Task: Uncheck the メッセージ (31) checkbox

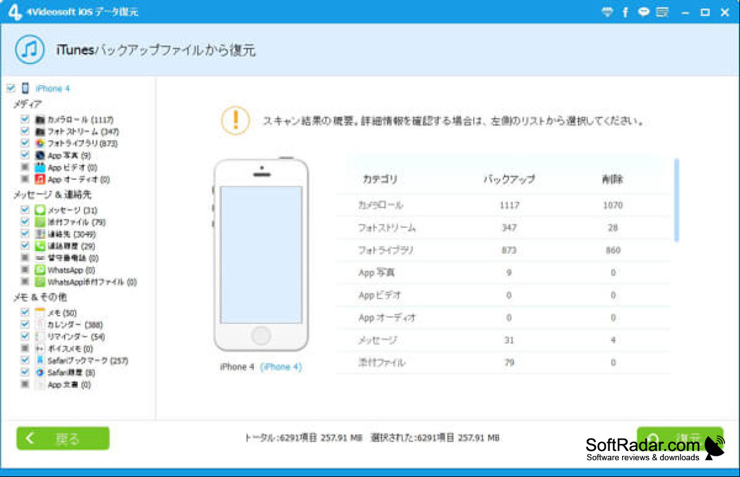Action: [x=25, y=210]
